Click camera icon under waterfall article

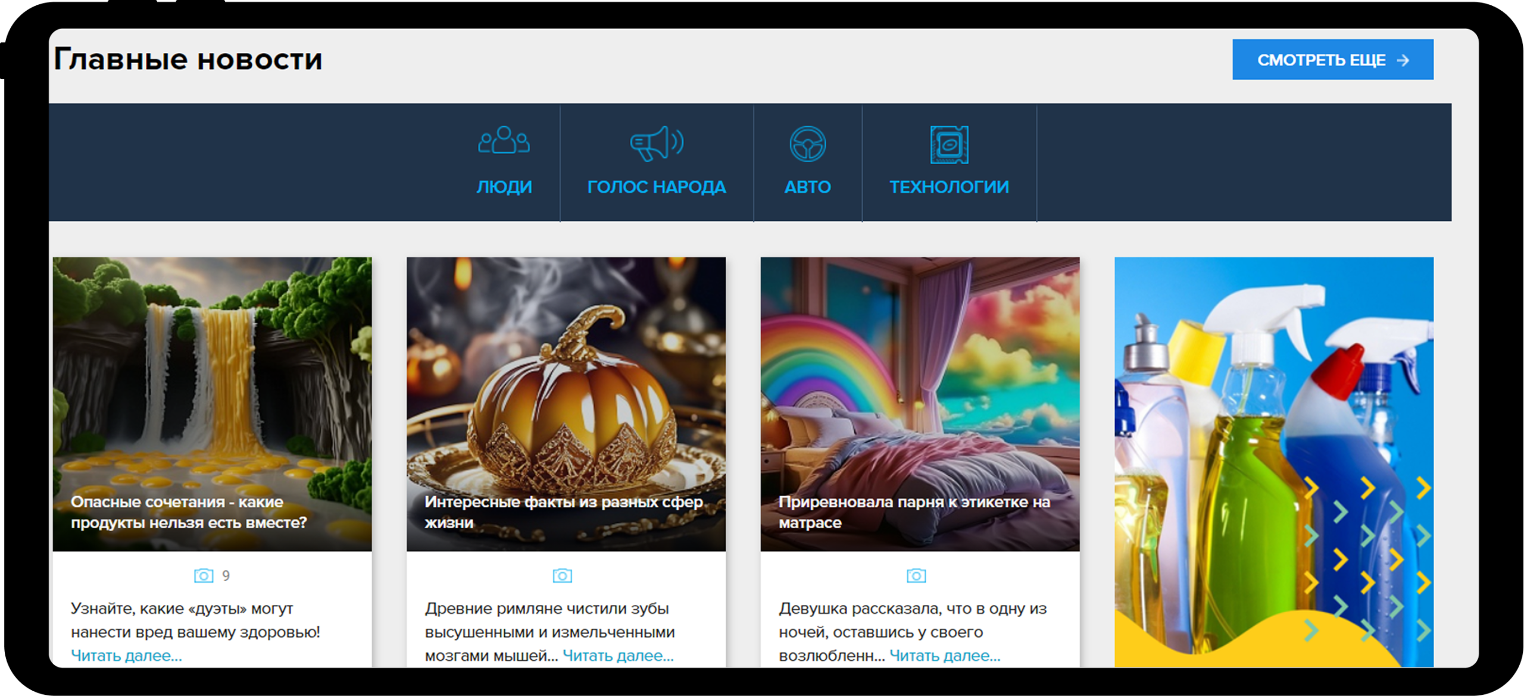click(204, 576)
